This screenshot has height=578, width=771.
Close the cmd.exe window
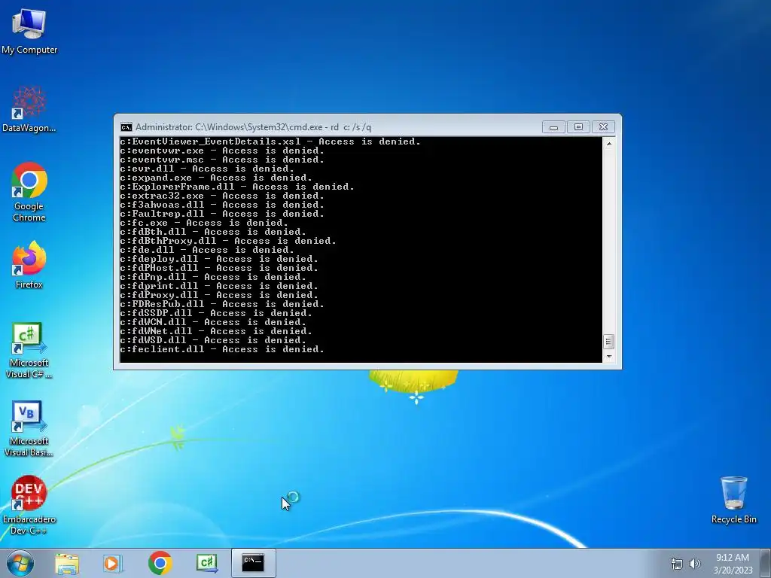pyautogui.click(x=603, y=126)
